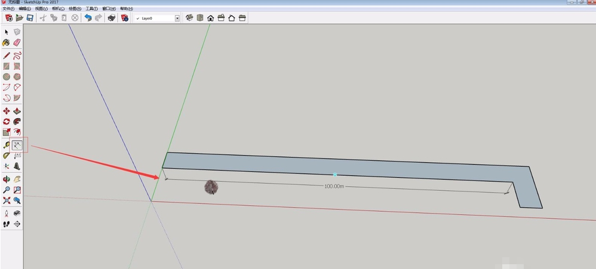The image size is (596, 269).
Task: Select the Dimension tool in left toolbar
Action: click(17, 144)
